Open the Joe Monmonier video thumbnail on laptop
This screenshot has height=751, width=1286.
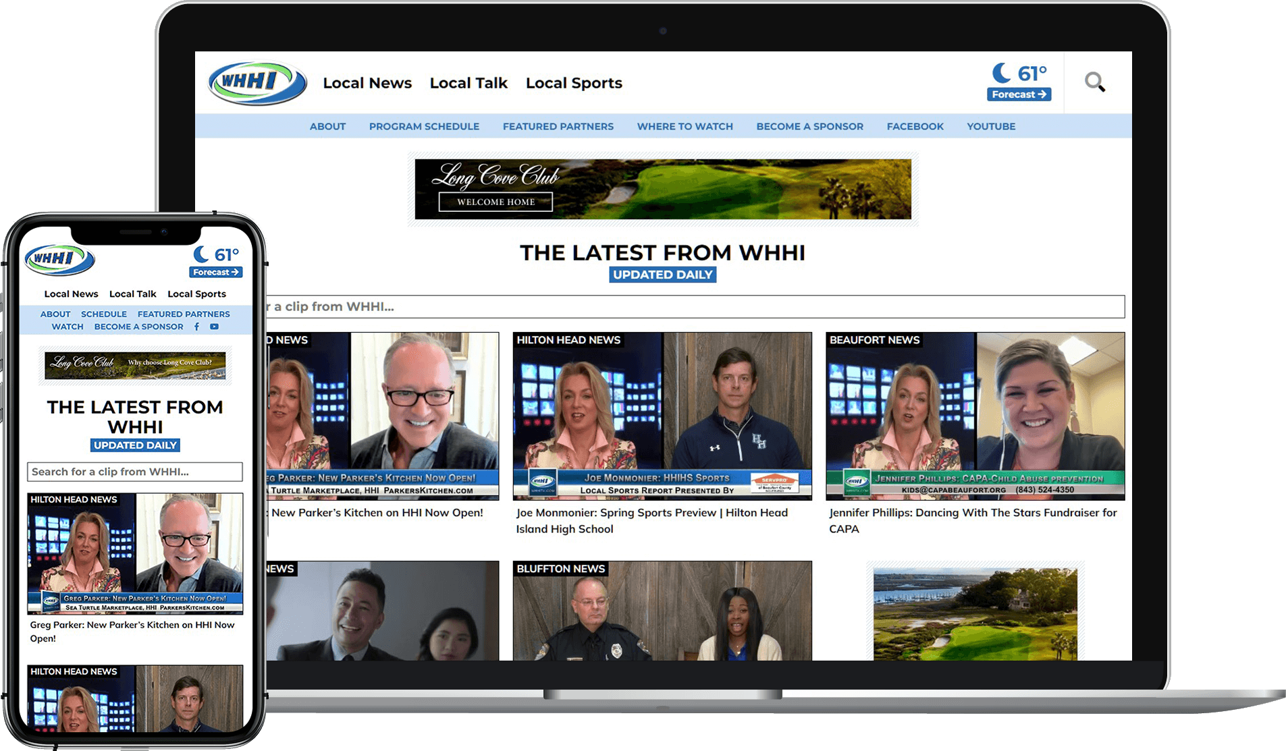click(x=662, y=416)
